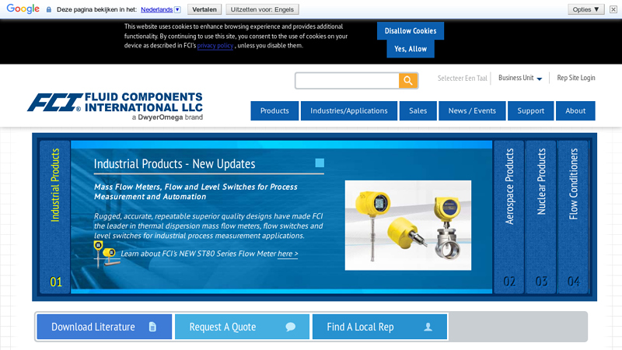Click the 'Industrial Products - New Updates' heading
Screen dimensions: 622x350
coord(174,164)
